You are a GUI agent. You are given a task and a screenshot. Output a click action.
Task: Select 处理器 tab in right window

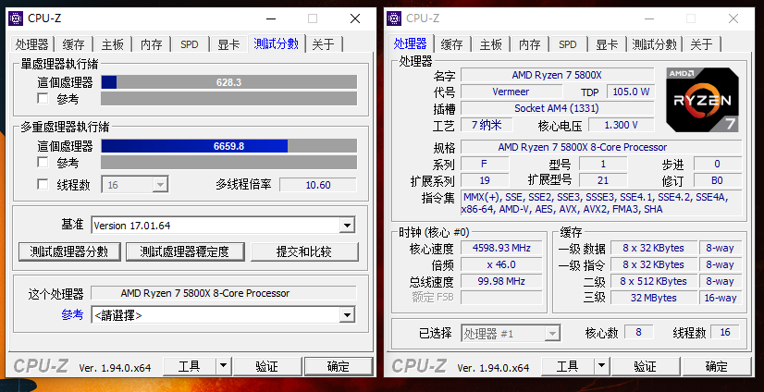411,43
